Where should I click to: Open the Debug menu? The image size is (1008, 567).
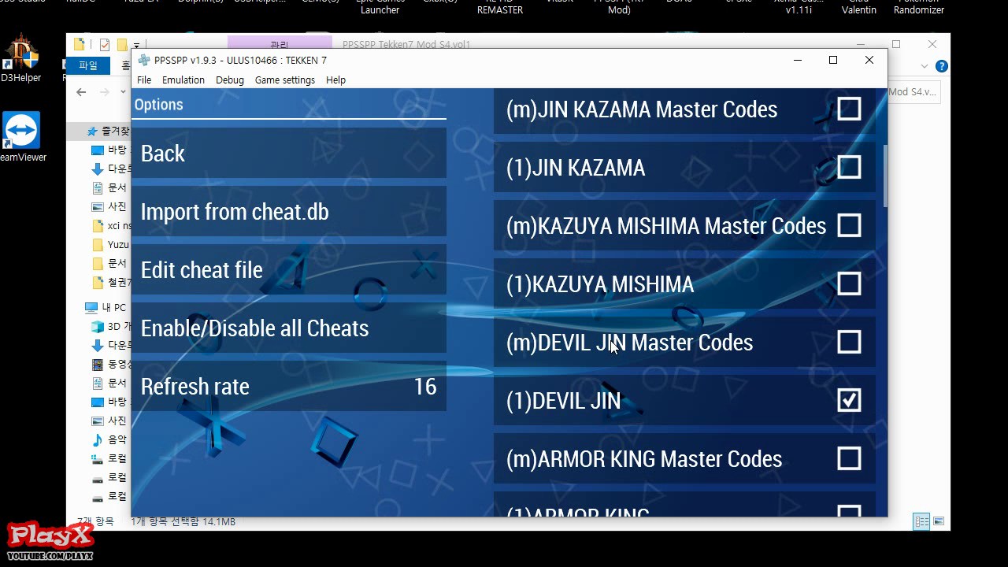click(230, 80)
